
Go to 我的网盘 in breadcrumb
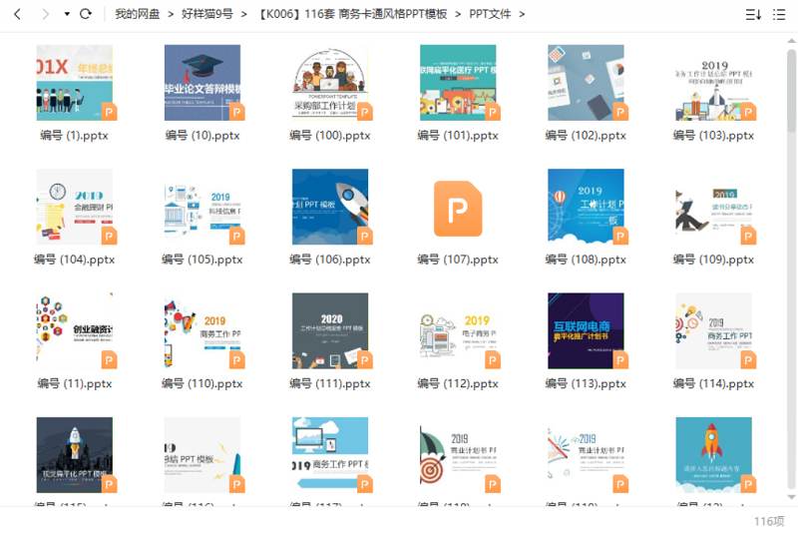point(137,14)
